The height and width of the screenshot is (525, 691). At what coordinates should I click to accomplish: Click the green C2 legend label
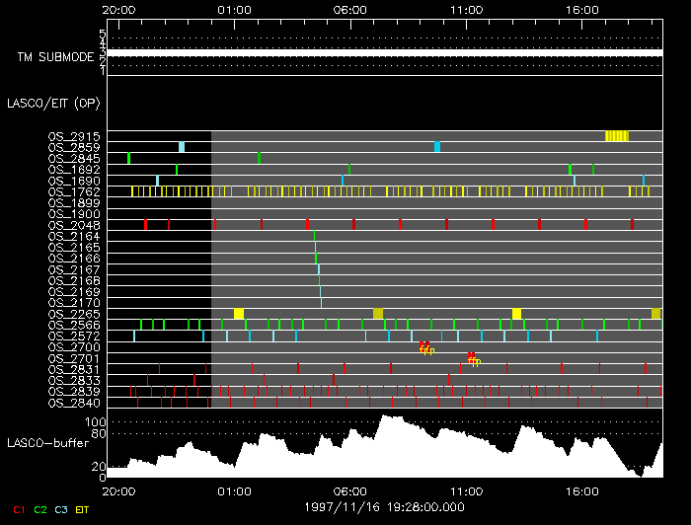point(40,510)
